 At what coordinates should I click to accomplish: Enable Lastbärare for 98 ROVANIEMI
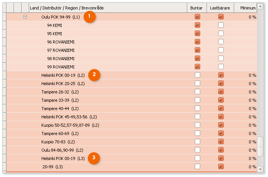click(x=221, y=59)
